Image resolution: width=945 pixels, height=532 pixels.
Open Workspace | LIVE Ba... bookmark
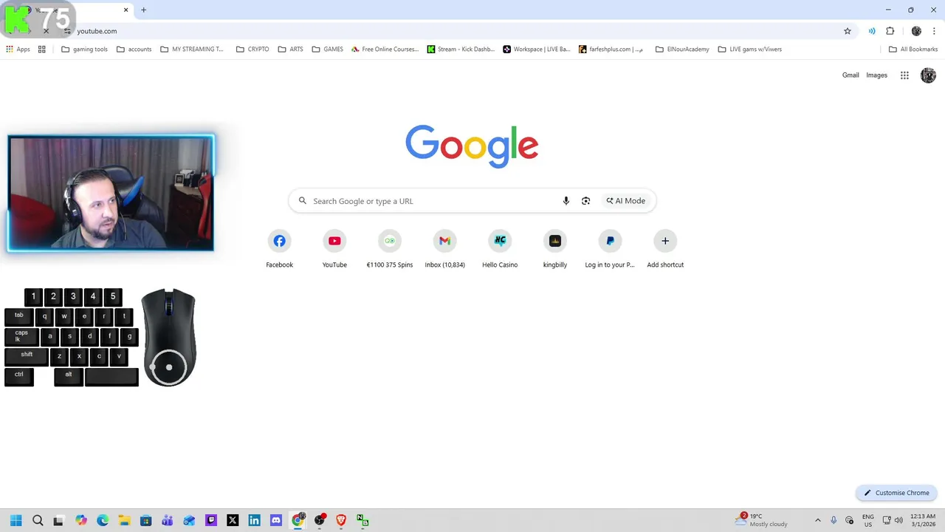coord(537,50)
